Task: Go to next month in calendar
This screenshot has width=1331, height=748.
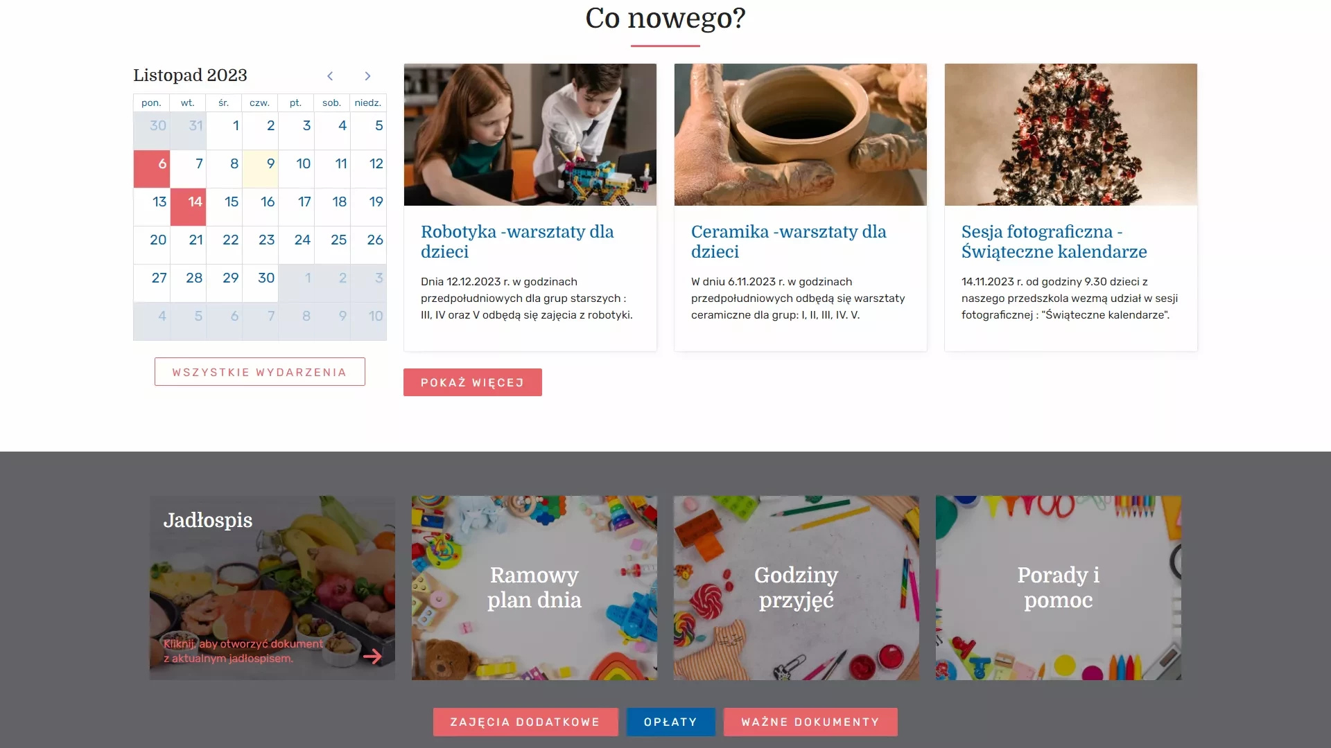Action: (367, 76)
